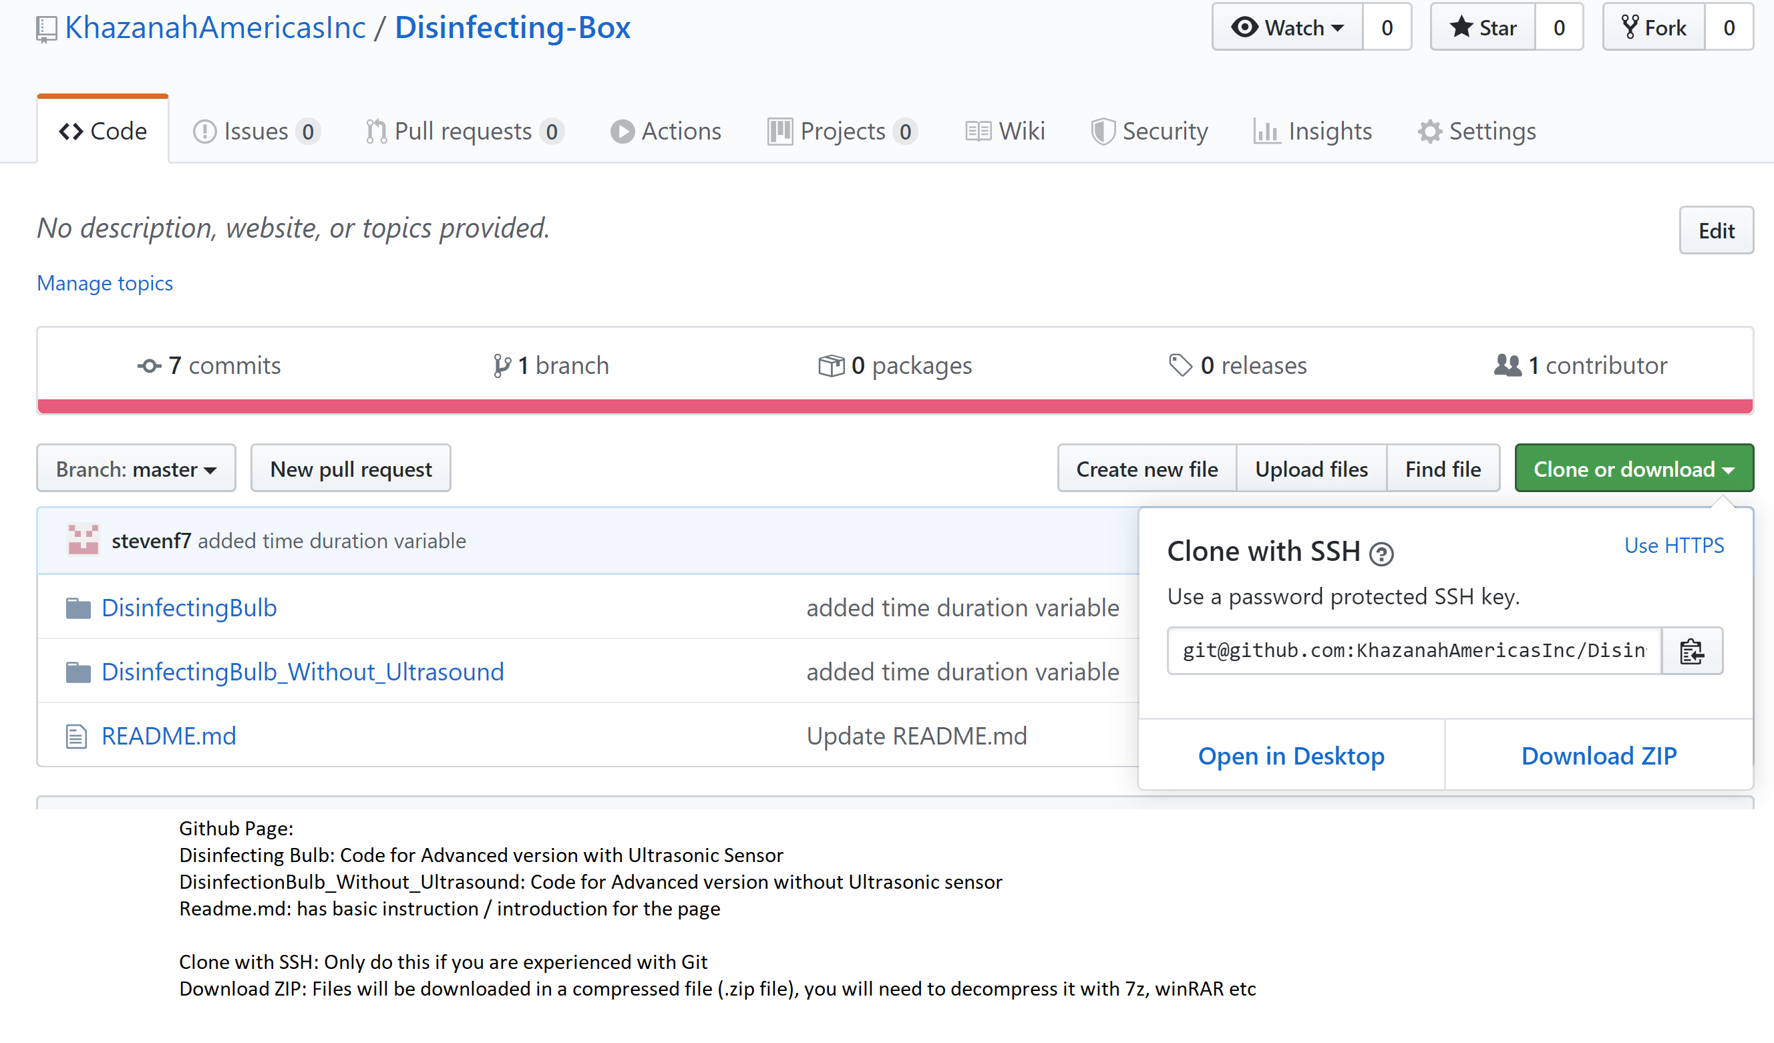Open the Actions tab

665,131
